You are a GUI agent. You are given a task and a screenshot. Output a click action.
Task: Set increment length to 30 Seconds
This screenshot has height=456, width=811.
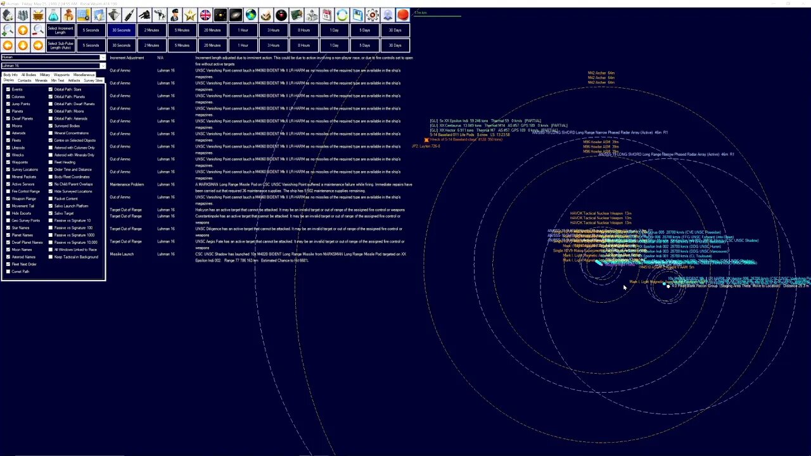point(121,30)
